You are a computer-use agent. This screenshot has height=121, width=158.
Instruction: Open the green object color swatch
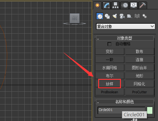(150, 110)
